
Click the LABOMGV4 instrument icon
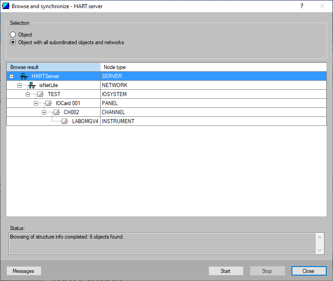point(65,121)
